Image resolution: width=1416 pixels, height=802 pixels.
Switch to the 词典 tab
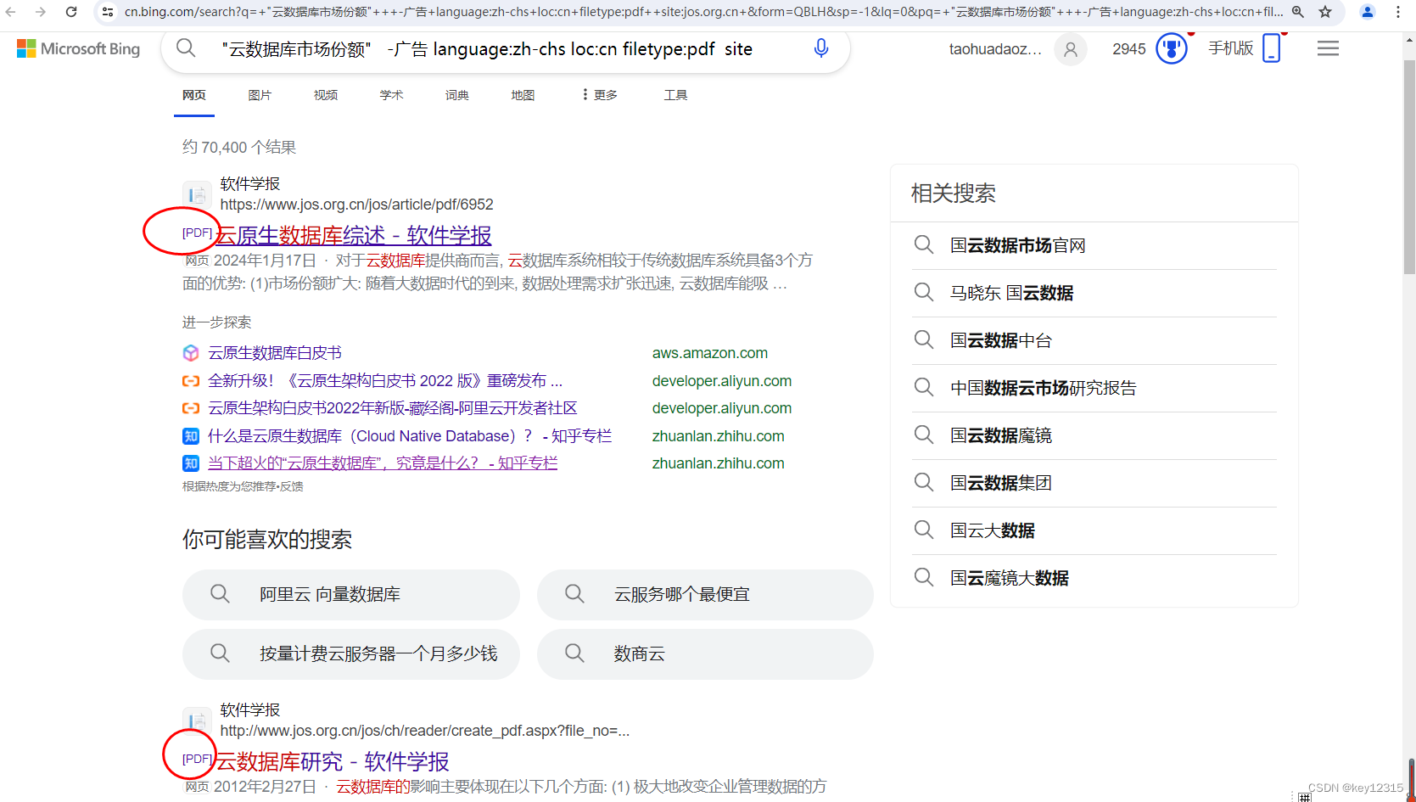pyautogui.click(x=457, y=95)
